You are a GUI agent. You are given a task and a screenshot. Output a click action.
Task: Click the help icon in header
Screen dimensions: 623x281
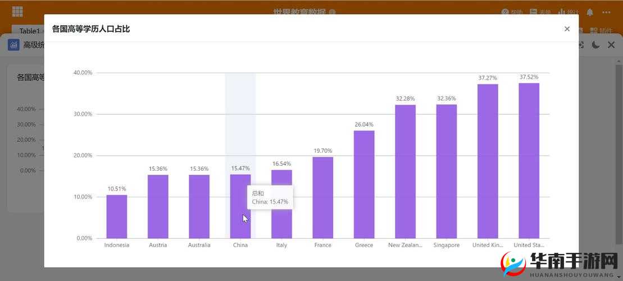point(505,12)
